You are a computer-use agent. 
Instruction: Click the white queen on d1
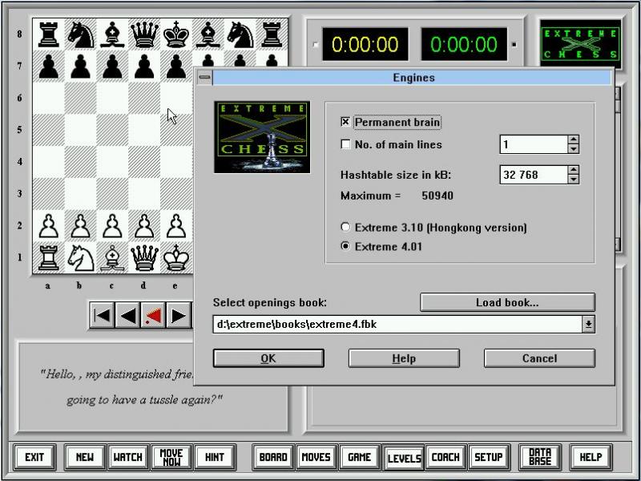144,257
